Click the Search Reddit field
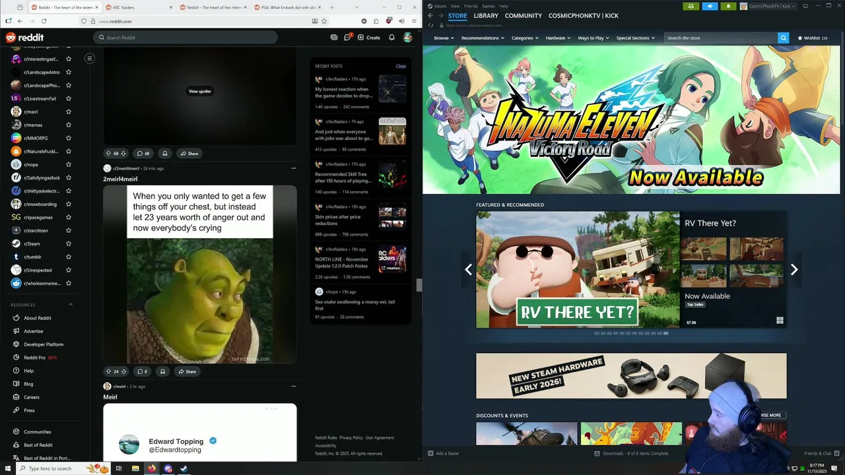The height and width of the screenshot is (475, 845). 186,38
